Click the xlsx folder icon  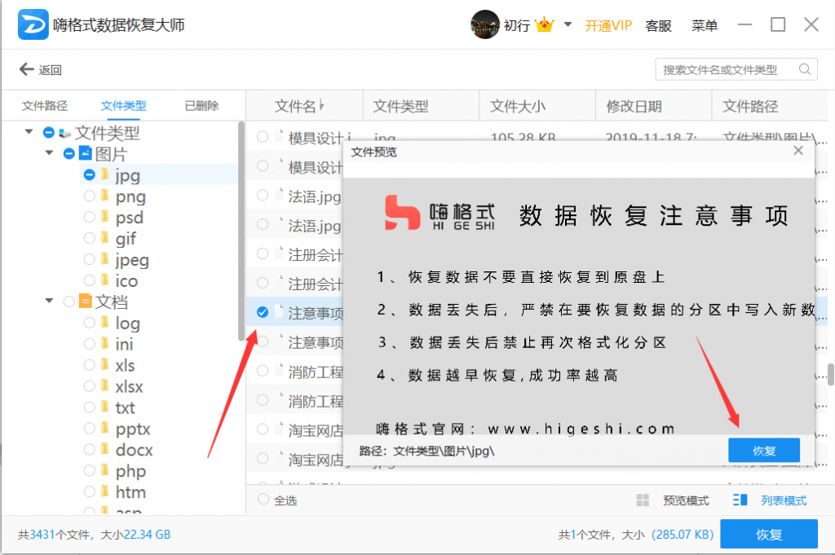(105, 385)
